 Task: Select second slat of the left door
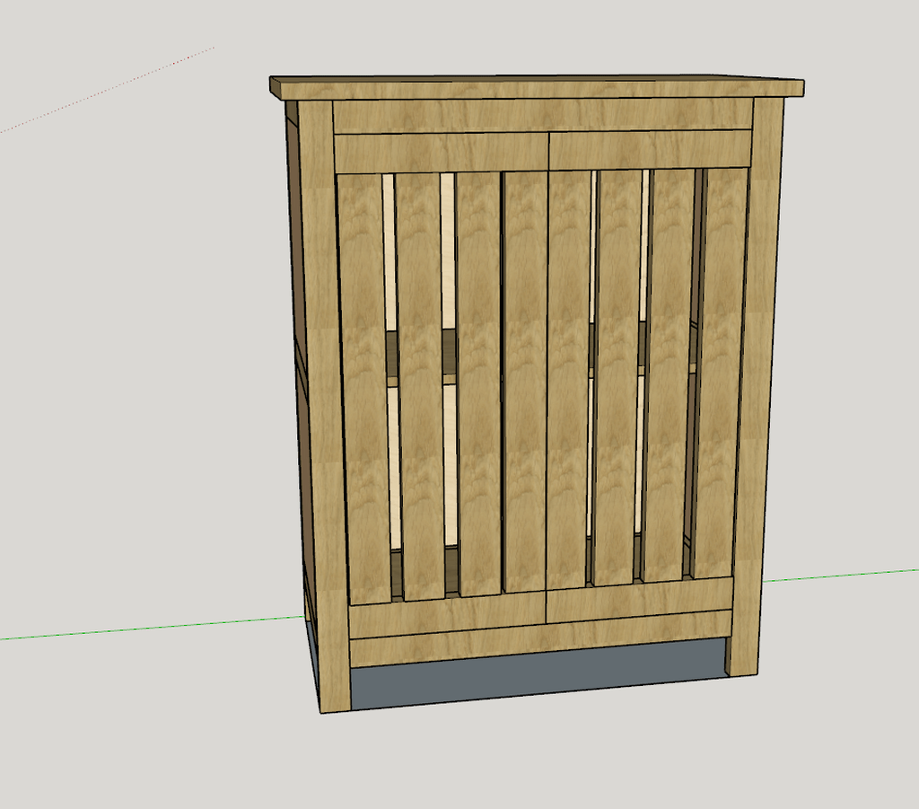pos(419,386)
